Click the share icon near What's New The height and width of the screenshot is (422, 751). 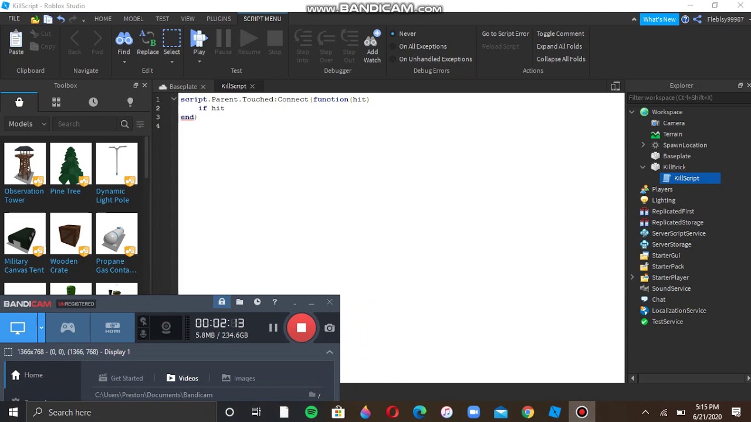(697, 19)
